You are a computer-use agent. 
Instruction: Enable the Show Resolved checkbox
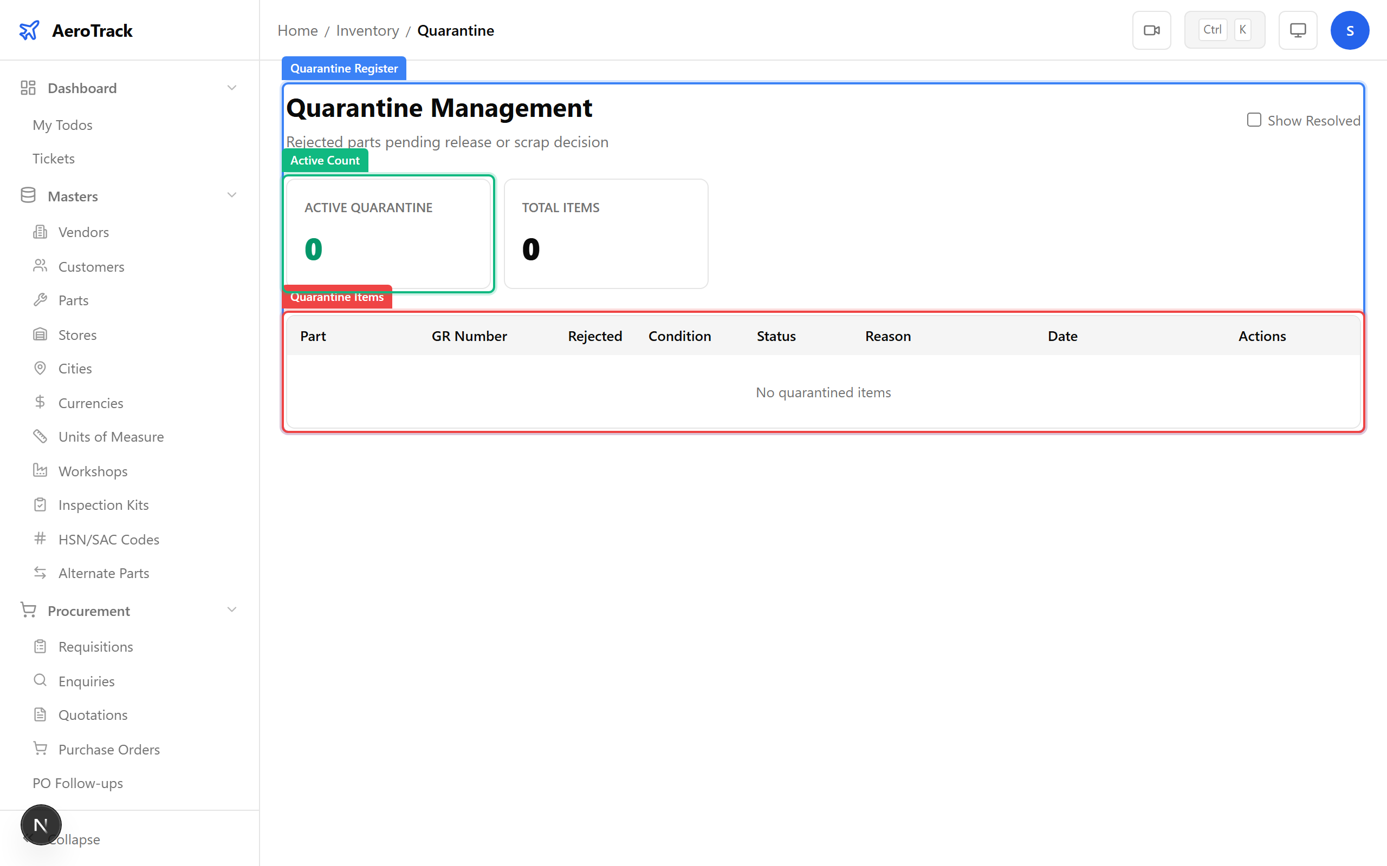pos(1254,120)
